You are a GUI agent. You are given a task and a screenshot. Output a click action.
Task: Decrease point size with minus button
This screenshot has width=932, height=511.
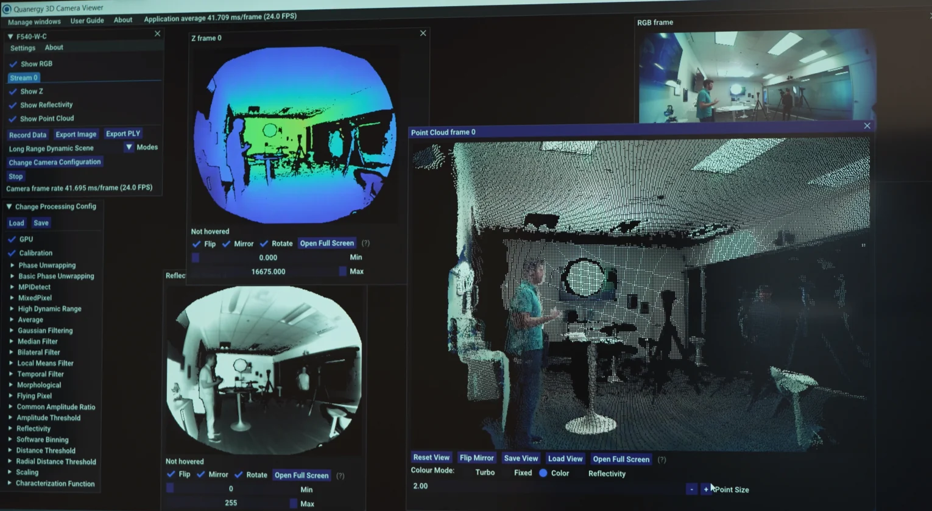click(x=691, y=489)
